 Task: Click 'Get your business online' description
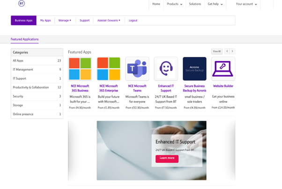pos(223,99)
